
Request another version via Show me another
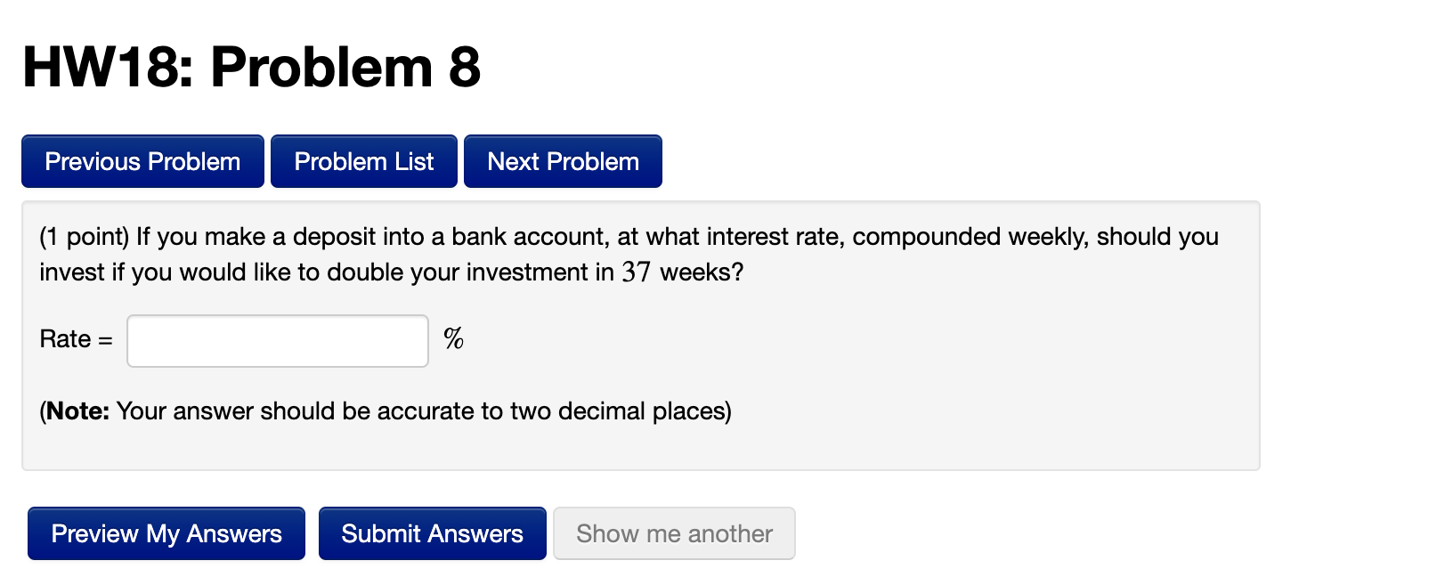point(673,532)
